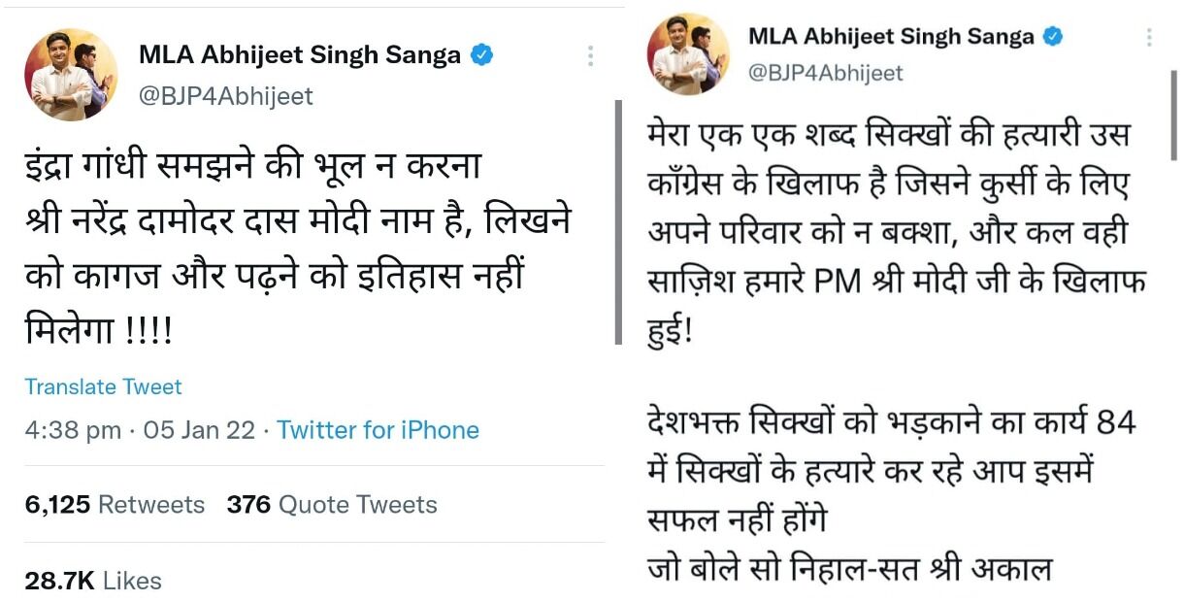The image size is (1184, 602).
Task: Click author name above the 'मेरा एक एक शब्द' tweet
Action: coord(890,37)
